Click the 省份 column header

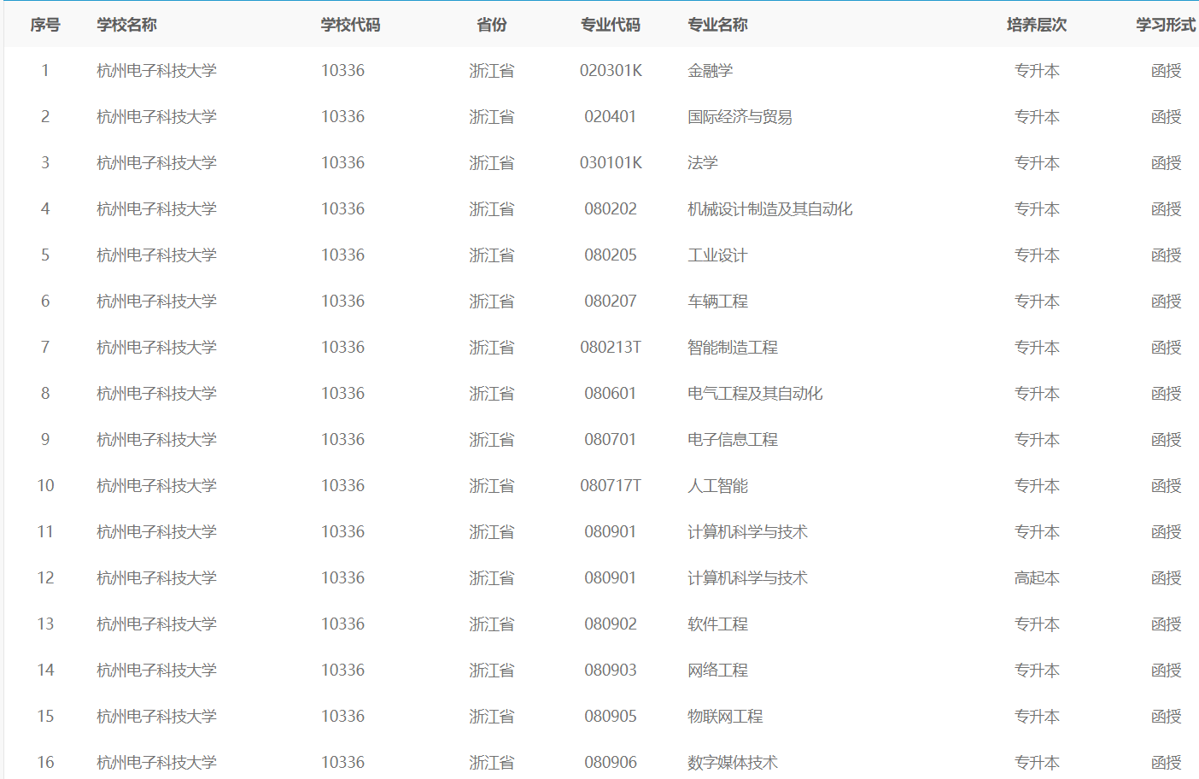point(492,25)
